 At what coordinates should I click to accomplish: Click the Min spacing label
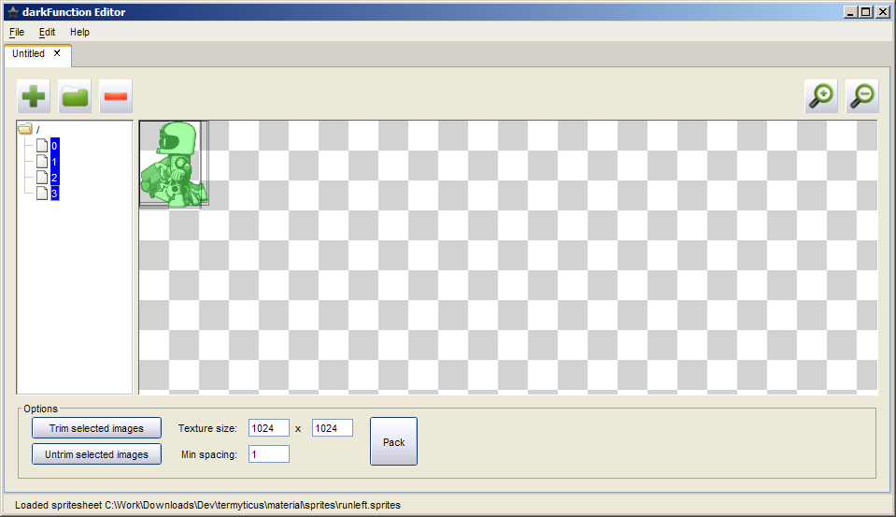pyautogui.click(x=209, y=454)
